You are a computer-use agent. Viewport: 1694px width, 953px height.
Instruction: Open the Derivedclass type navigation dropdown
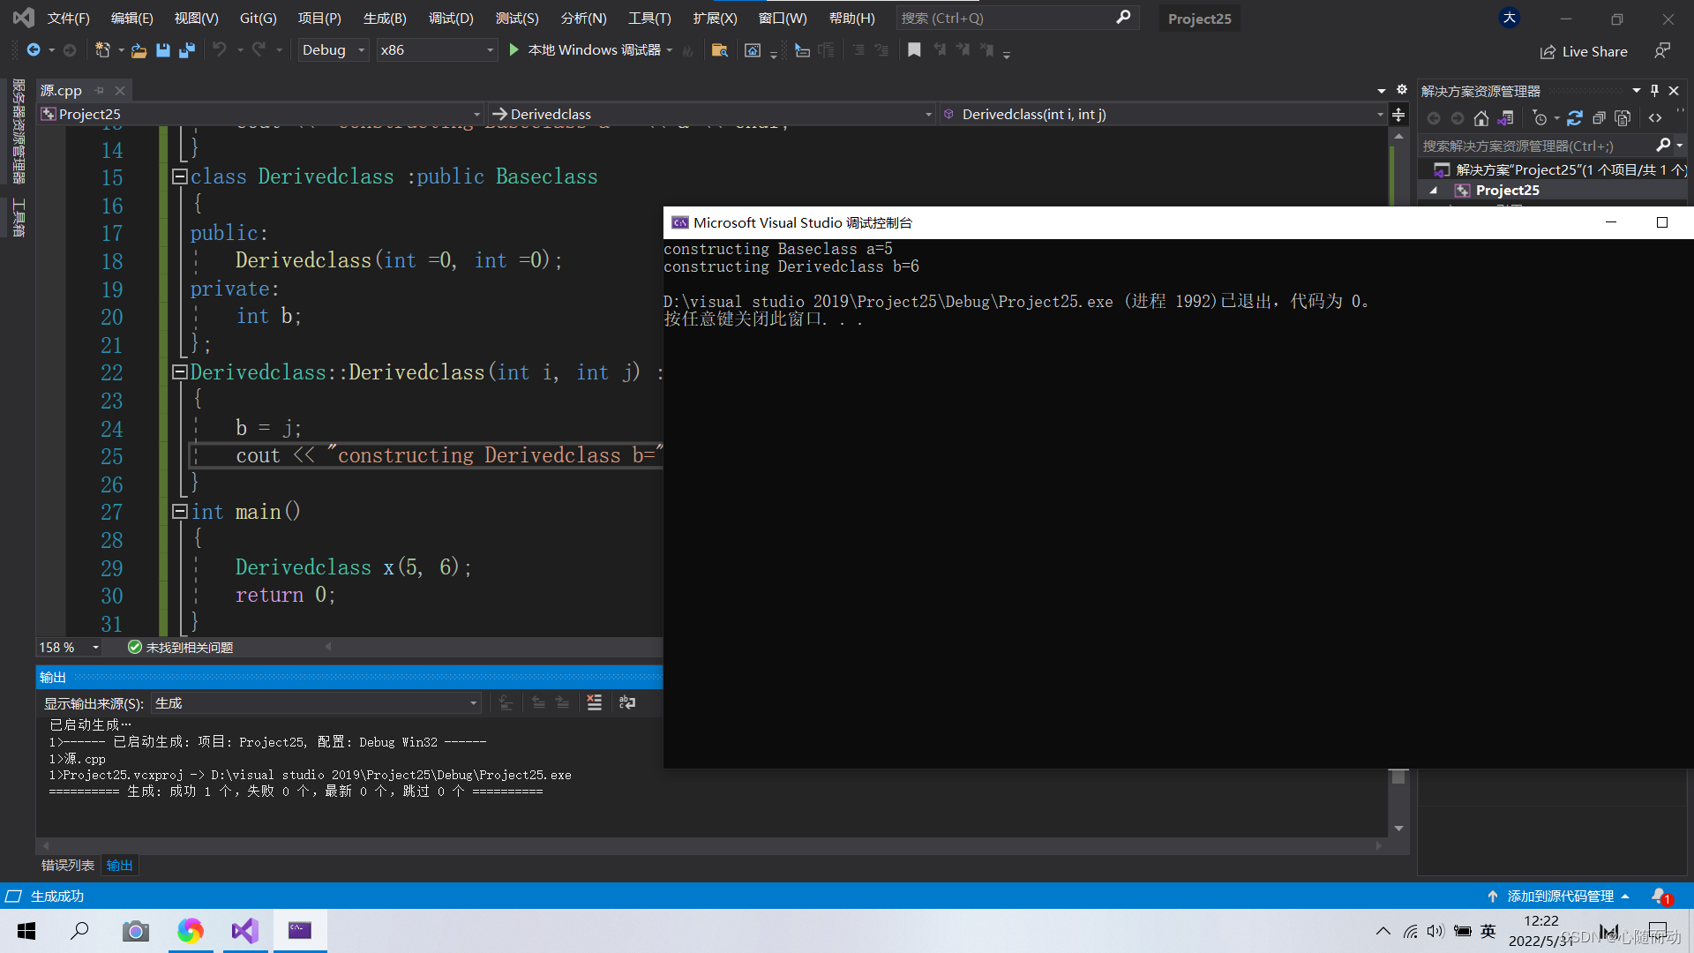click(712, 114)
